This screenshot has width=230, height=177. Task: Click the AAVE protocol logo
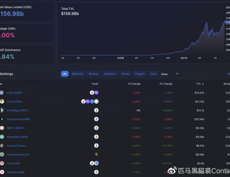coord(1,92)
